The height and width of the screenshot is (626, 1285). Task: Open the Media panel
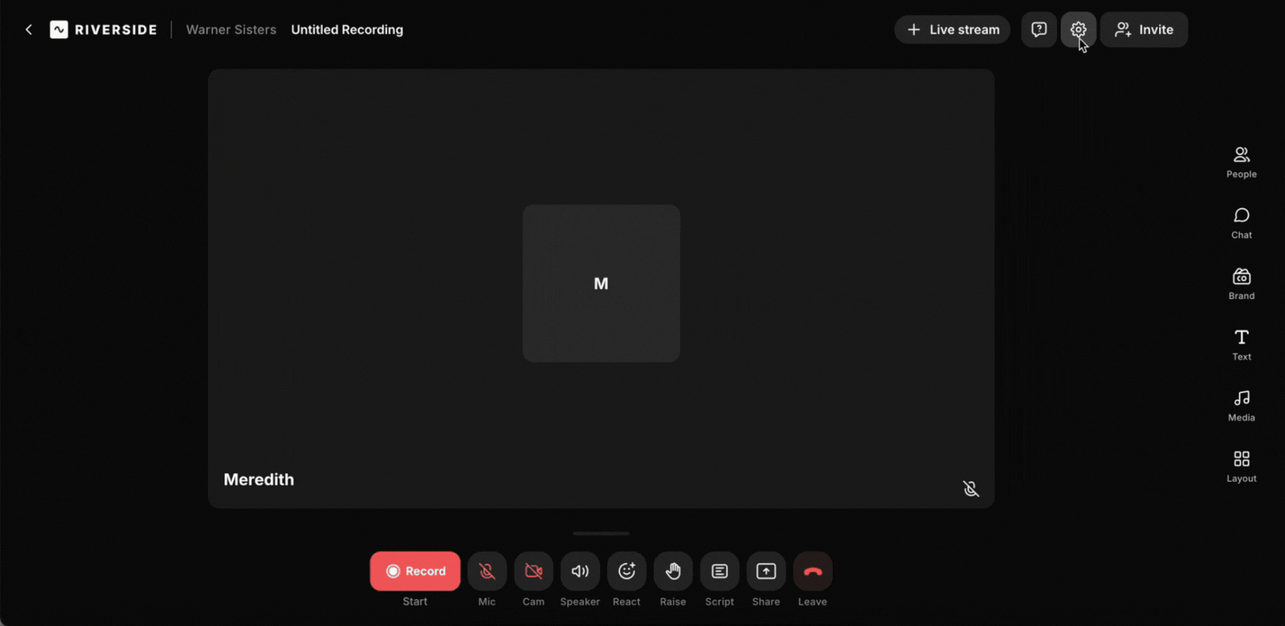pos(1241,405)
